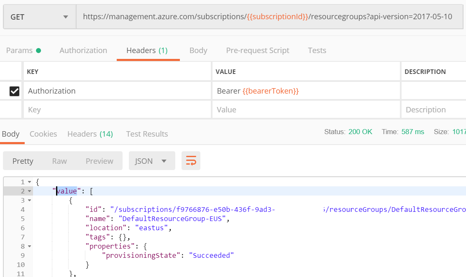466x277 pixels.
Task: Open the Test Results tab
Action: coord(147,134)
